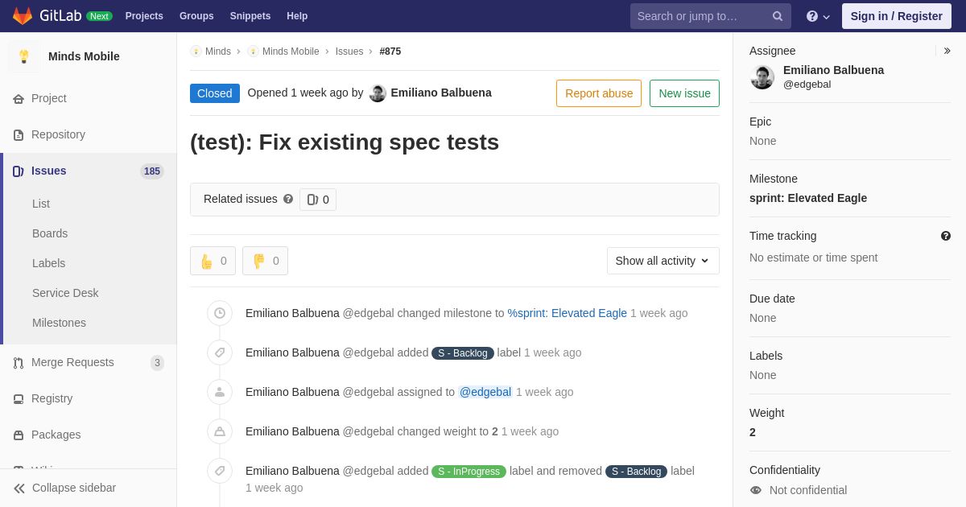Click the tag icon beside S - InProgress event

click(x=220, y=471)
